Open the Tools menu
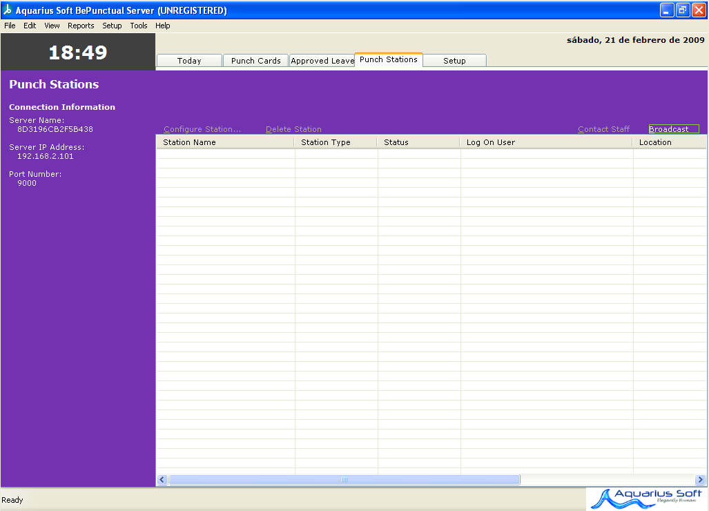This screenshot has height=511, width=709. tap(139, 26)
